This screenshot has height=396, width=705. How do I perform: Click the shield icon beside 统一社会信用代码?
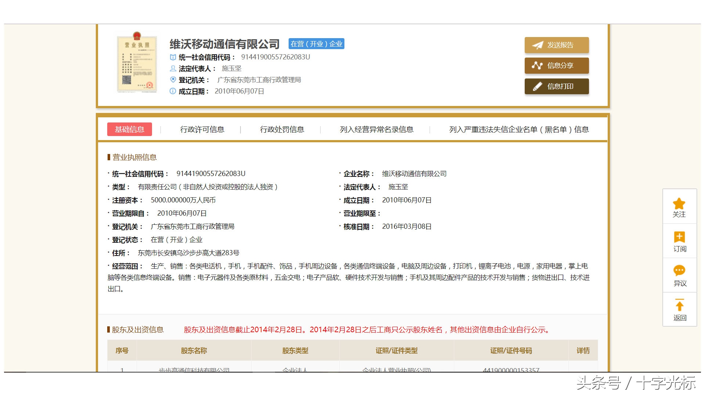[x=173, y=57]
